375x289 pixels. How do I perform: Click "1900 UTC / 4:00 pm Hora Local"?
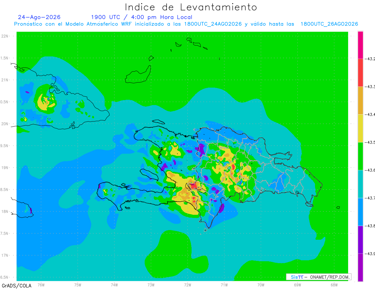tap(142, 17)
